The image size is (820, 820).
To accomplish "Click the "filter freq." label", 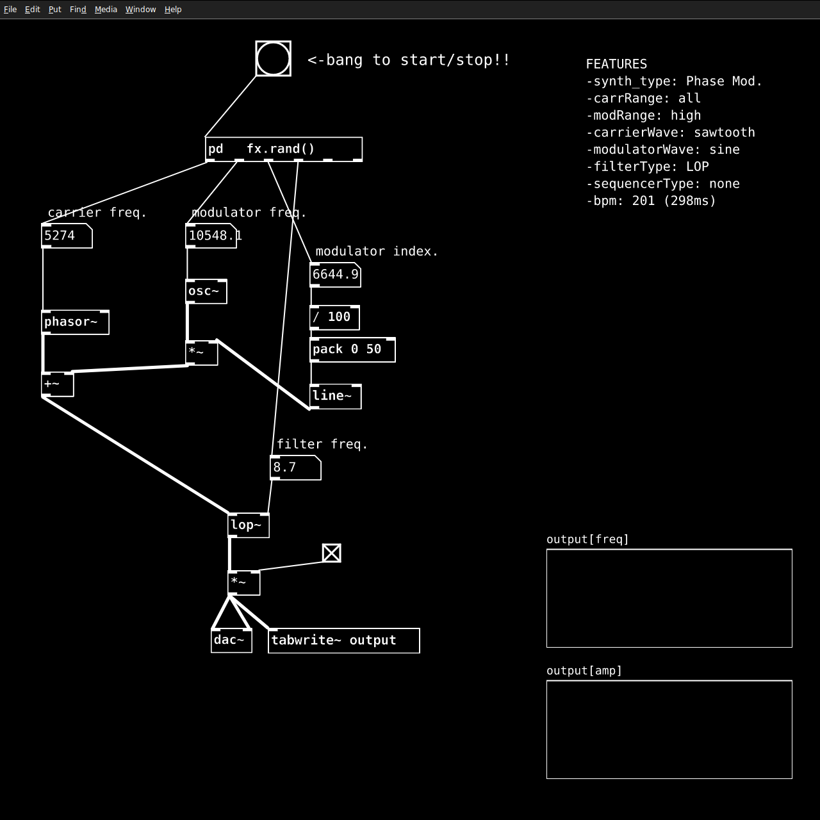I will [x=322, y=445].
